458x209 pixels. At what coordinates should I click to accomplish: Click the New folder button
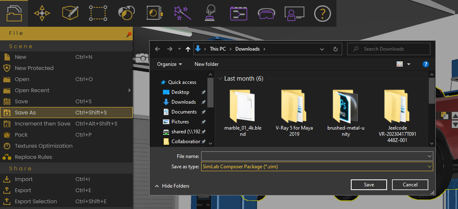[x=207, y=64]
